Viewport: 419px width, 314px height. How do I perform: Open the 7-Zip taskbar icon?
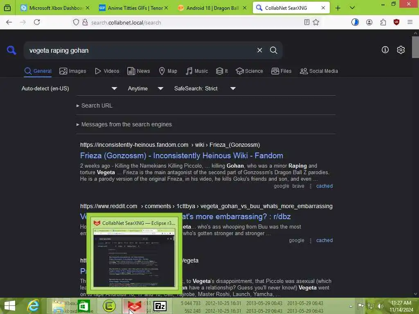click(160, 306)
